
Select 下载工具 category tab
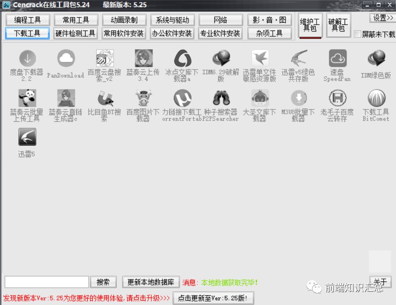[x=27, y=33]
